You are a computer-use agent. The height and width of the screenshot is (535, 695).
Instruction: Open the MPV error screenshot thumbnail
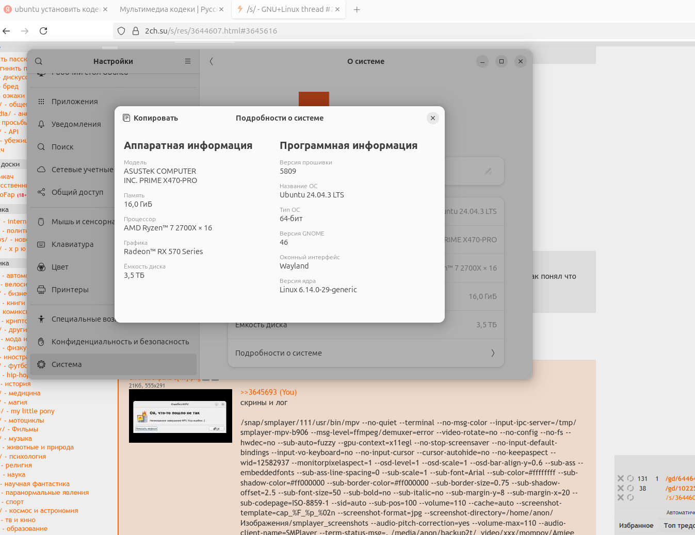(181, 416)
